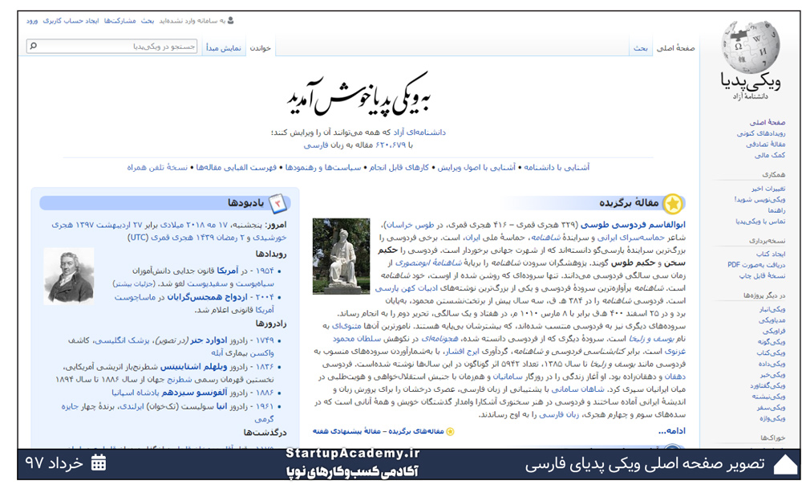Open ویکی‌واژه project link

click(772, 418)
